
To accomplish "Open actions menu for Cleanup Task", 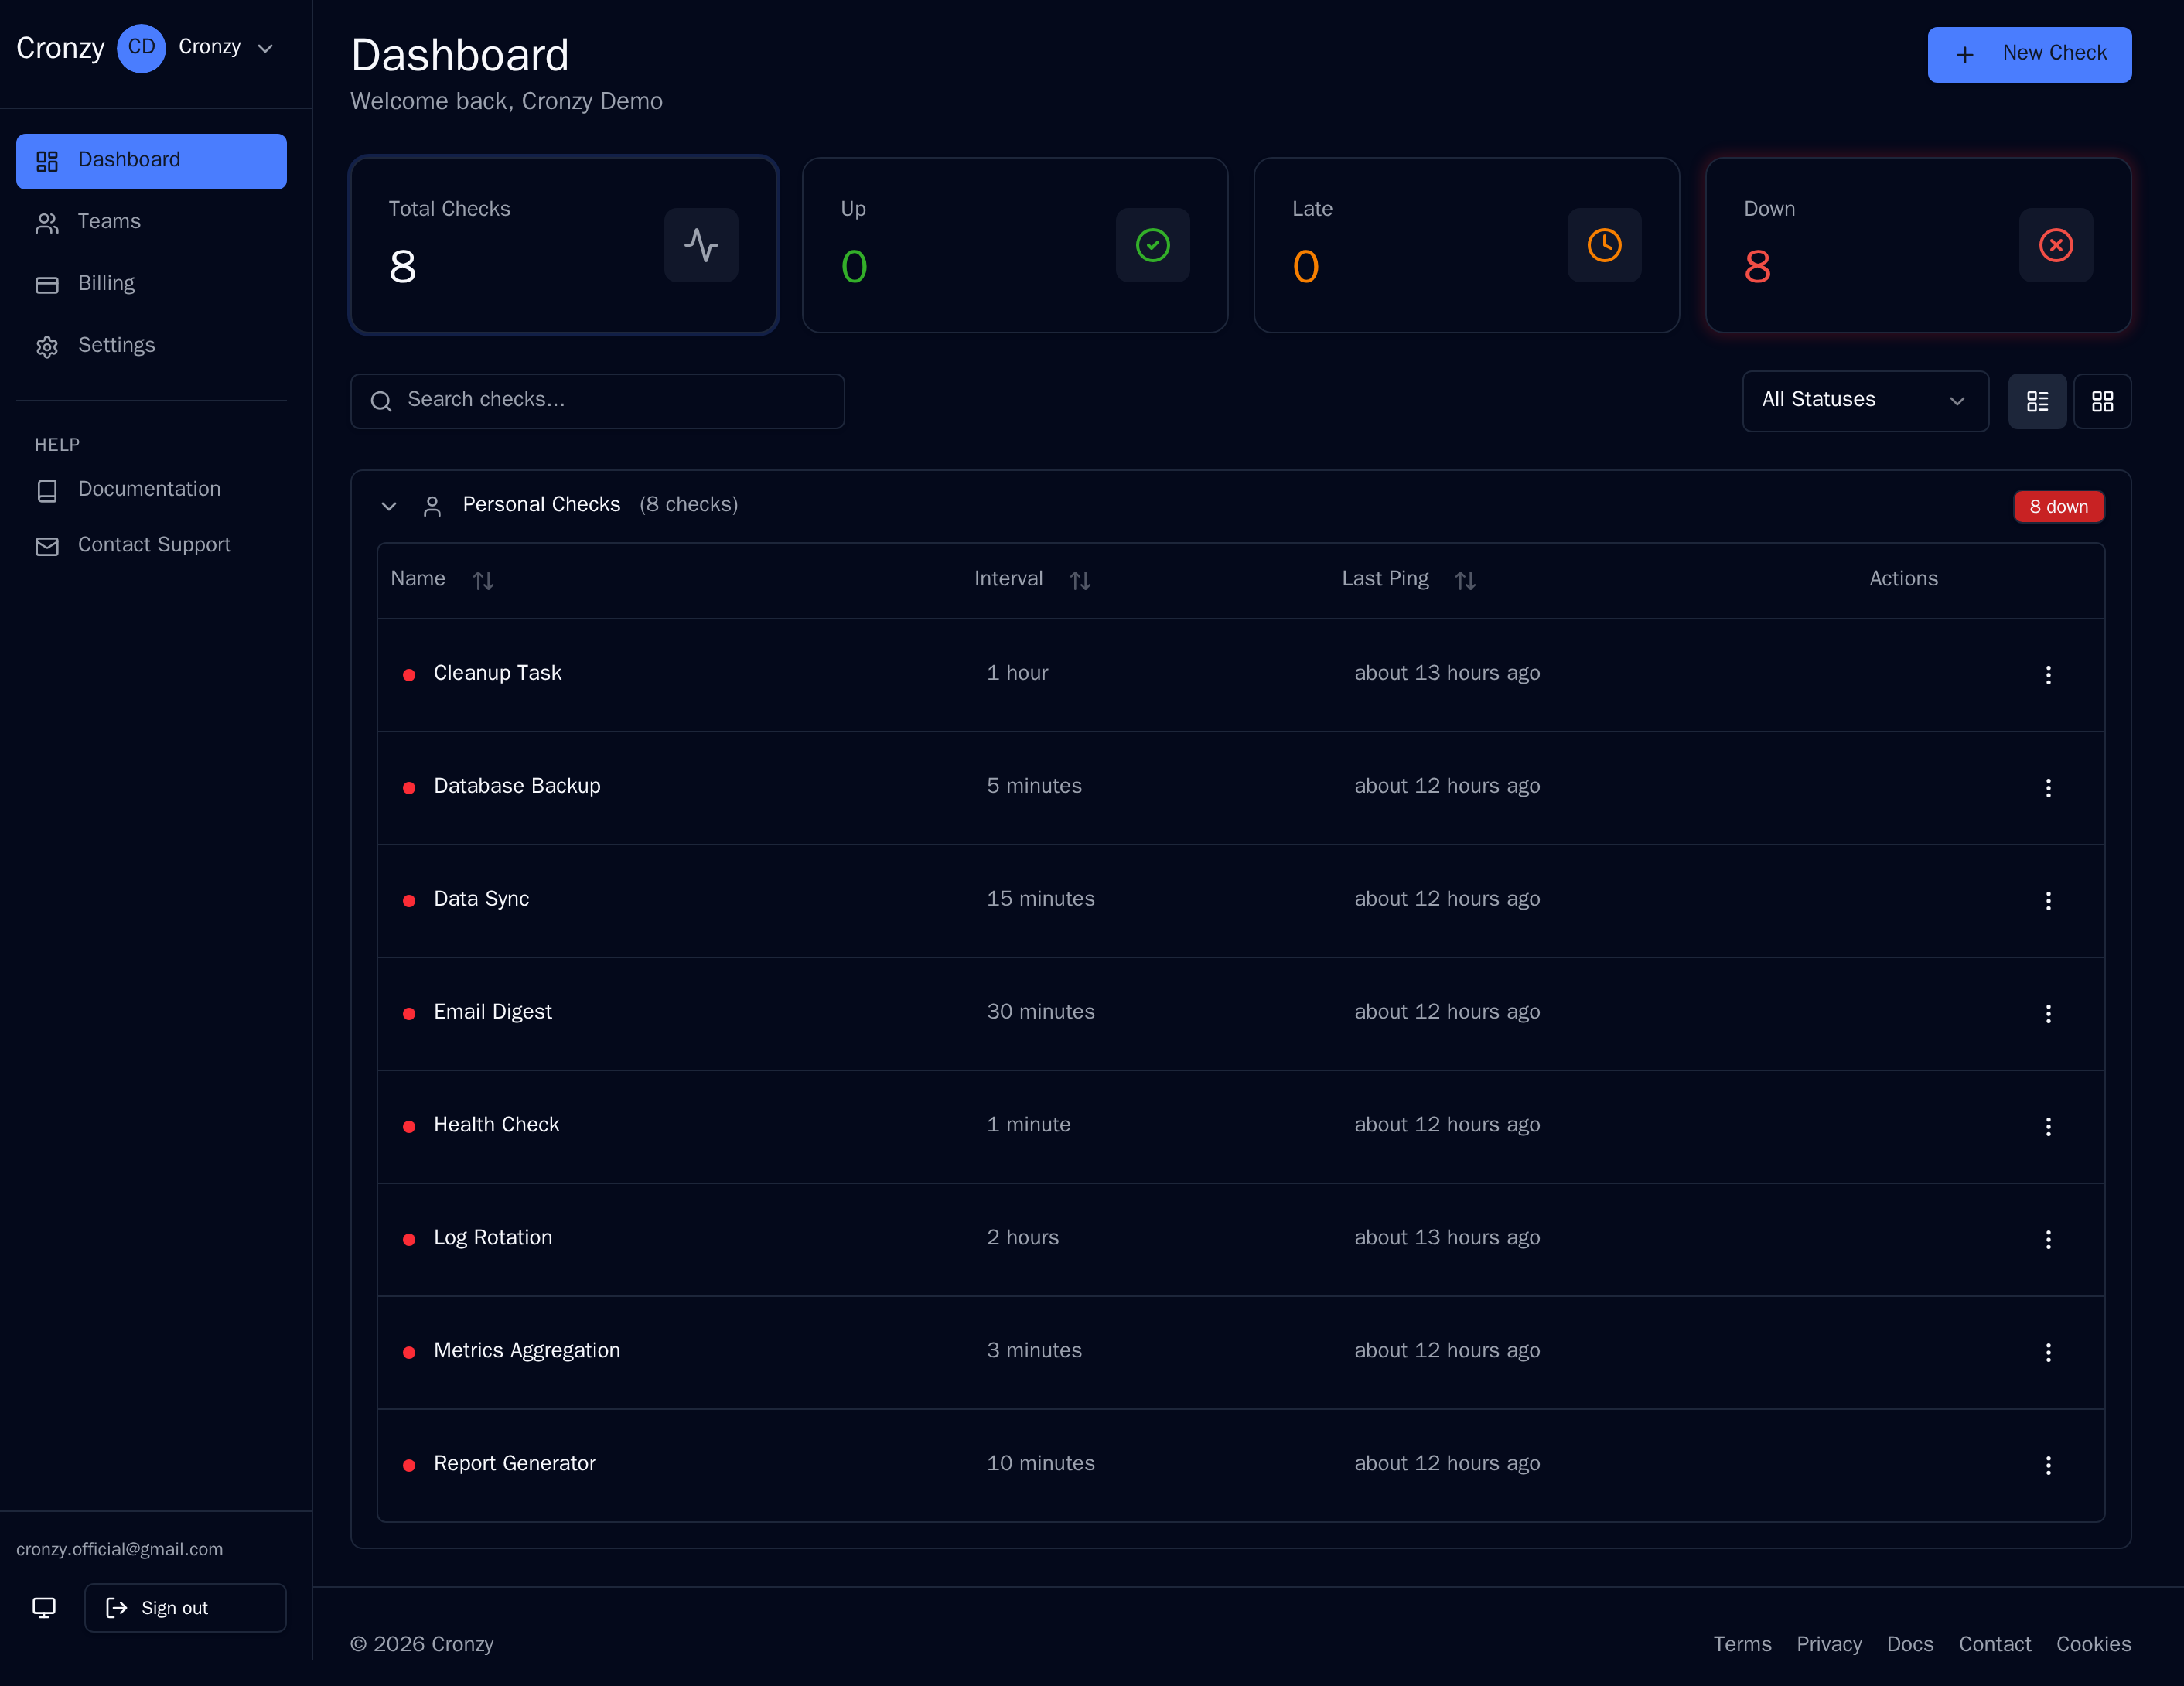I will pos(2047,675).
